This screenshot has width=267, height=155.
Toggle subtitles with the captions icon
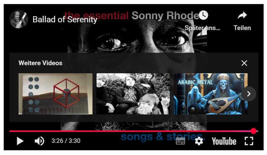[x=180, y=141]
